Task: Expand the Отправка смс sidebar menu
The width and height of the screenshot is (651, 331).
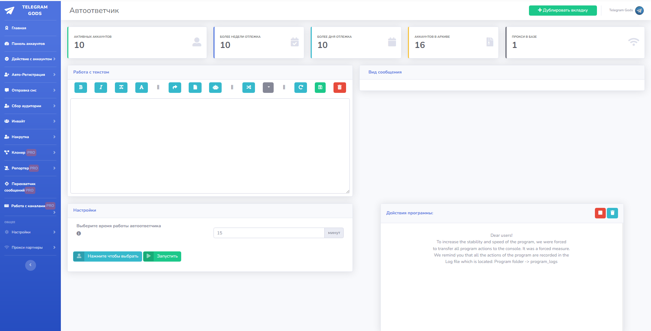Action: 30,90
